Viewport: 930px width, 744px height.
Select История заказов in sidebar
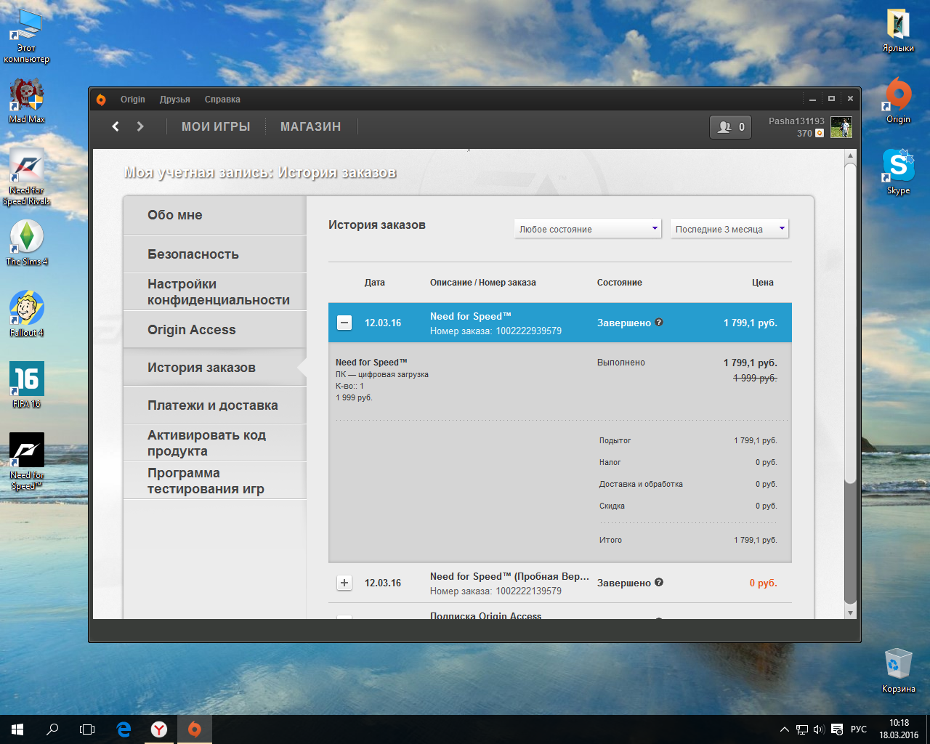point(215,368)
